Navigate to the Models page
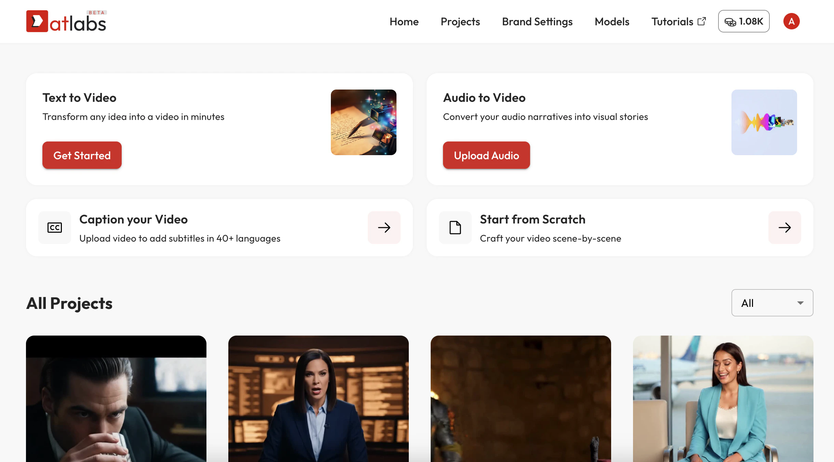The image size is (834, 462). (612, 22)
